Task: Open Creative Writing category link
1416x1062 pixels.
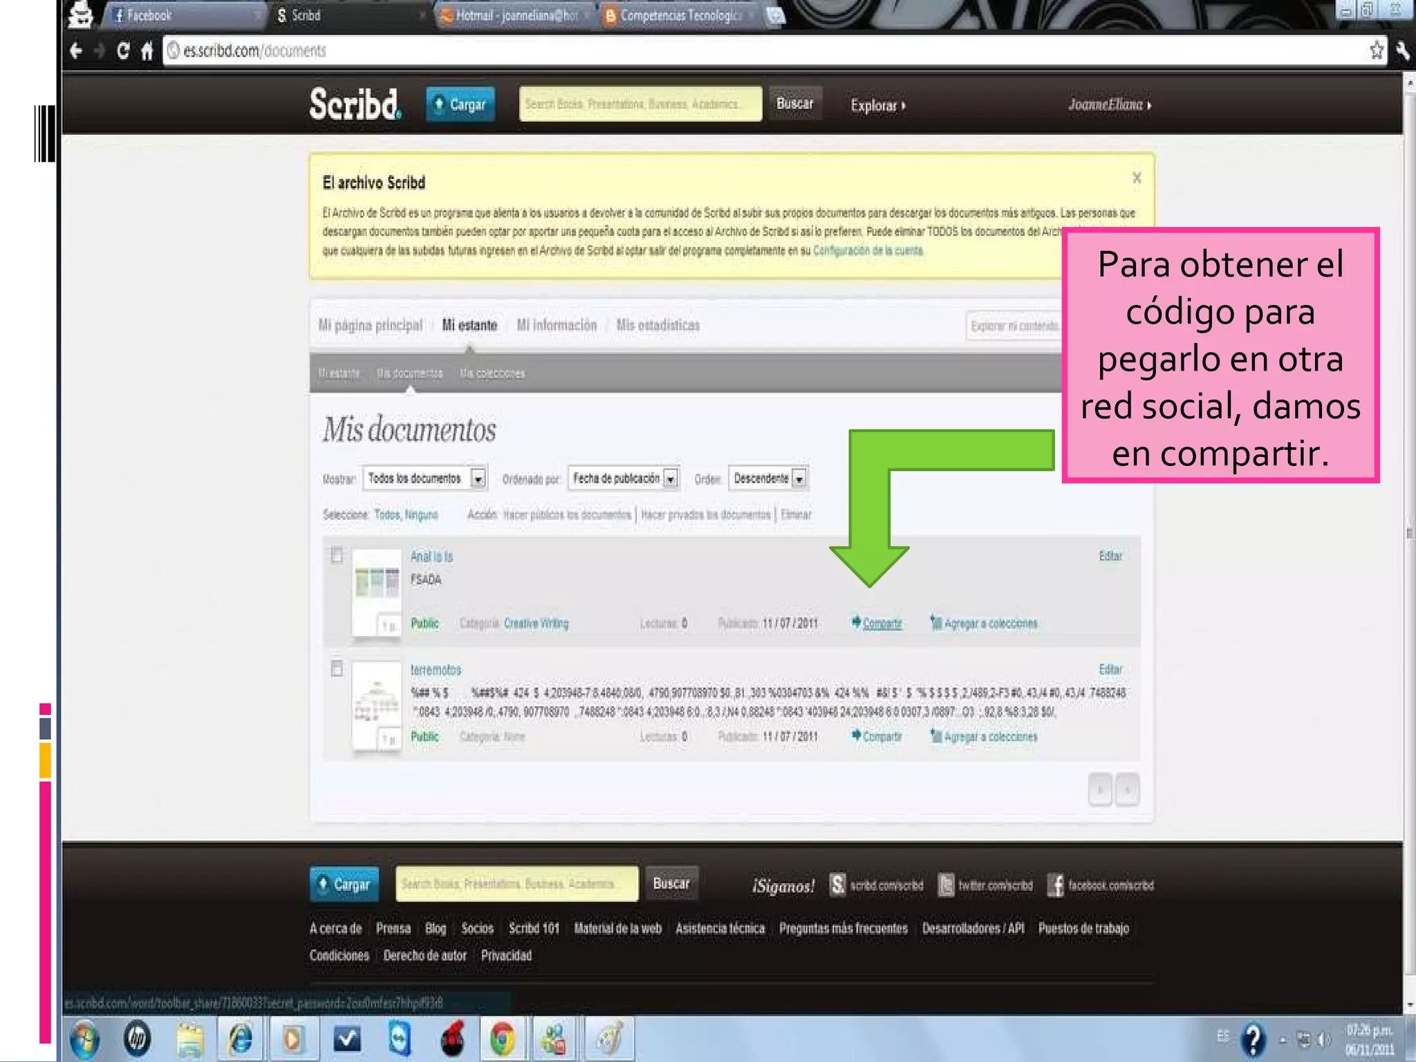Action: pyautogui.click(x=536, y=623)
